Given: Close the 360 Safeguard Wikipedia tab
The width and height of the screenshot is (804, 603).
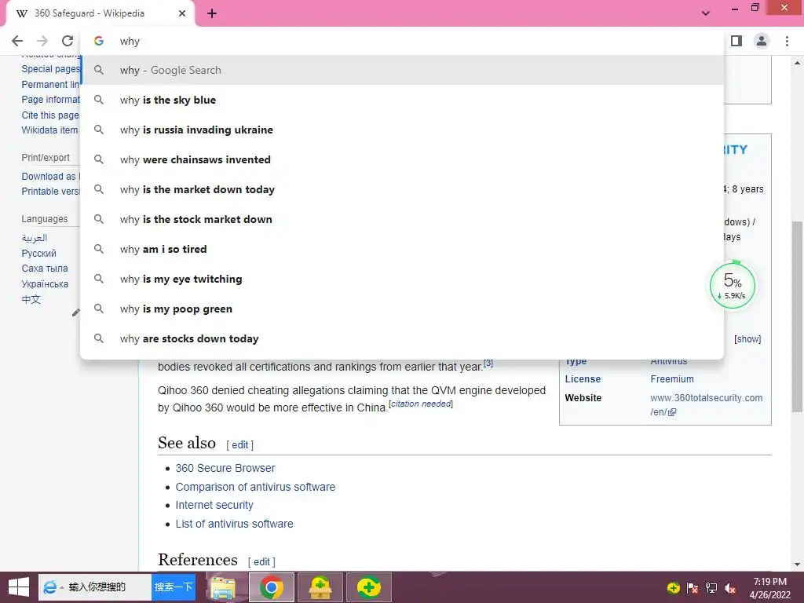Looking at the screenshot, I should (x=182, y=13).
